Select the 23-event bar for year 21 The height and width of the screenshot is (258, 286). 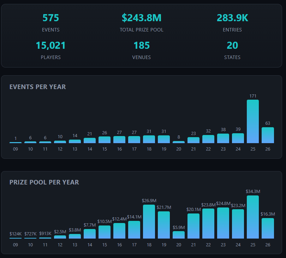[193, 140]
